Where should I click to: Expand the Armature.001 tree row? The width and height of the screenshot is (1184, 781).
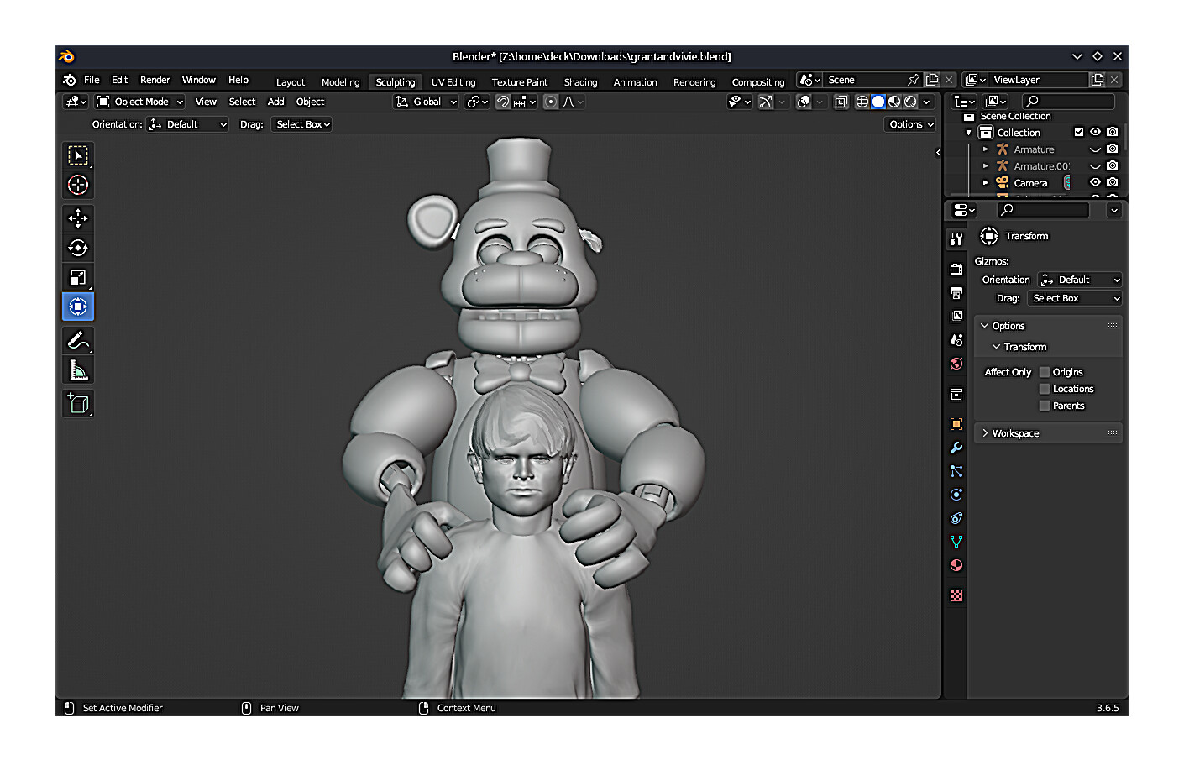coord(986,166)
